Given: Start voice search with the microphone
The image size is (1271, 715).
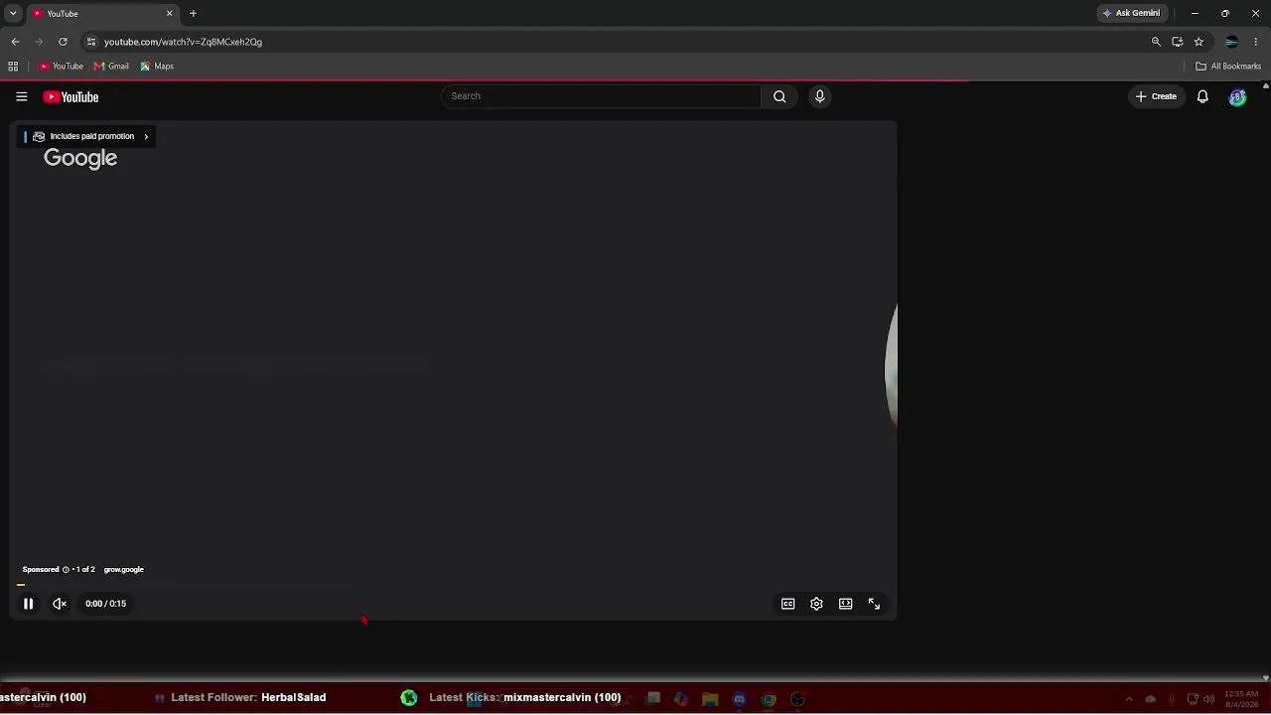Looking at the screenshot, I should pos(820,96).
